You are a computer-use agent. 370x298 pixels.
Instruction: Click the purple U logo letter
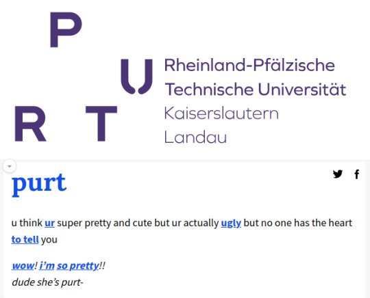click(x=136, y=77)
